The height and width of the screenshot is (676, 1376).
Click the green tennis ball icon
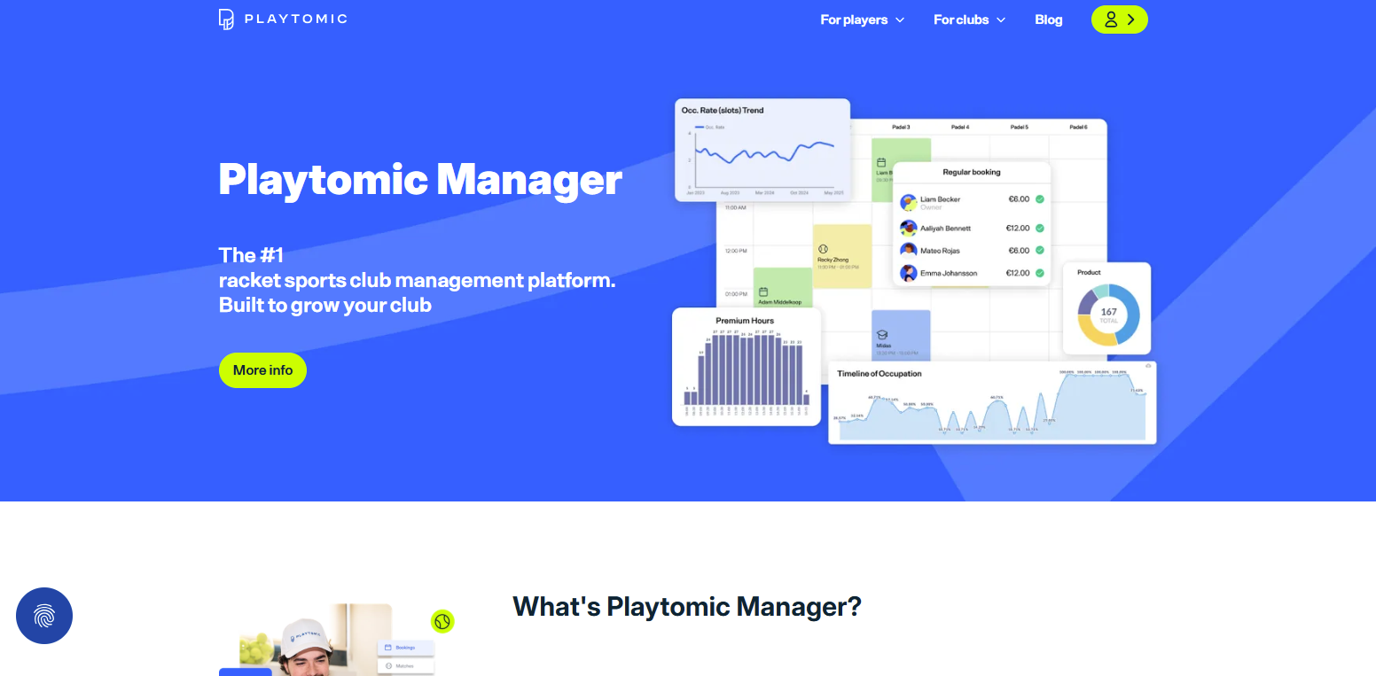pyautogui.click(x=442, y=622)
